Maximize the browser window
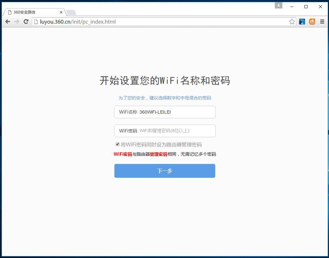The image size is (329, 258). click(306, 7)
